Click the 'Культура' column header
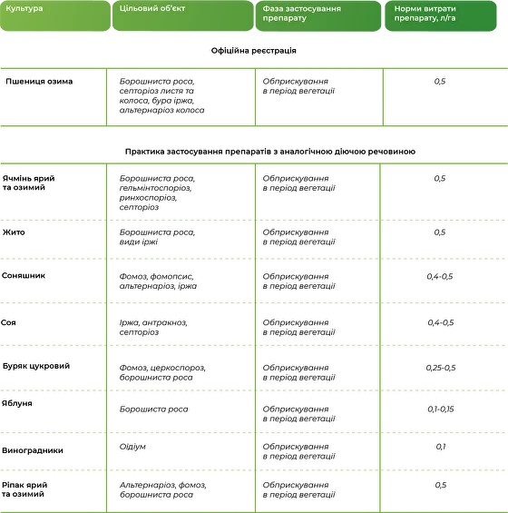Screen dimensions: 508x513 pos(55,15)
